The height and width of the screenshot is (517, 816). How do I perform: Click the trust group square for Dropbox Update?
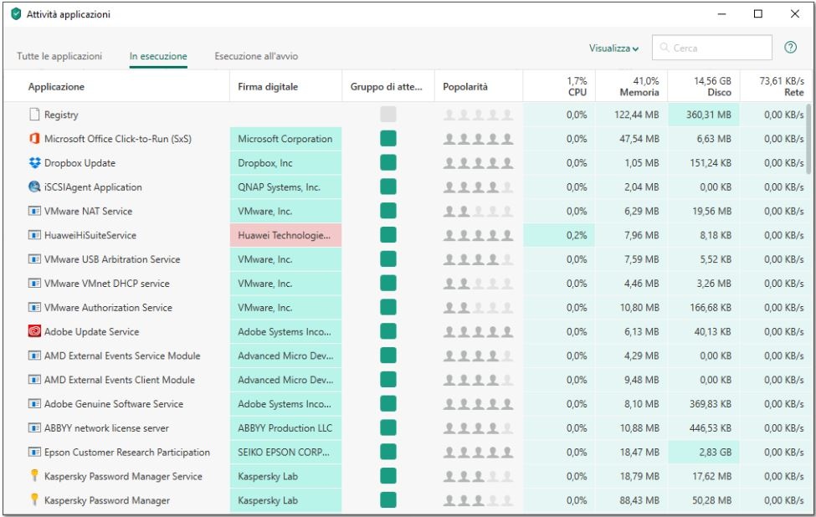click(x=387, y=163)
